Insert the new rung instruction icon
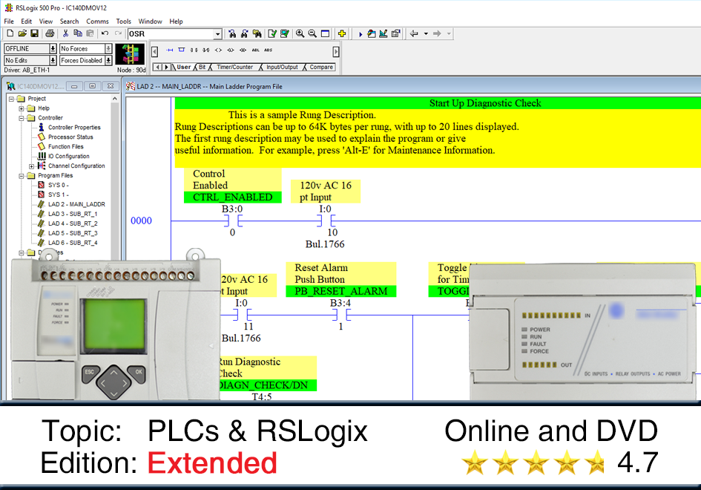Screen dimensions: 701x490 (x=170, y=50)
